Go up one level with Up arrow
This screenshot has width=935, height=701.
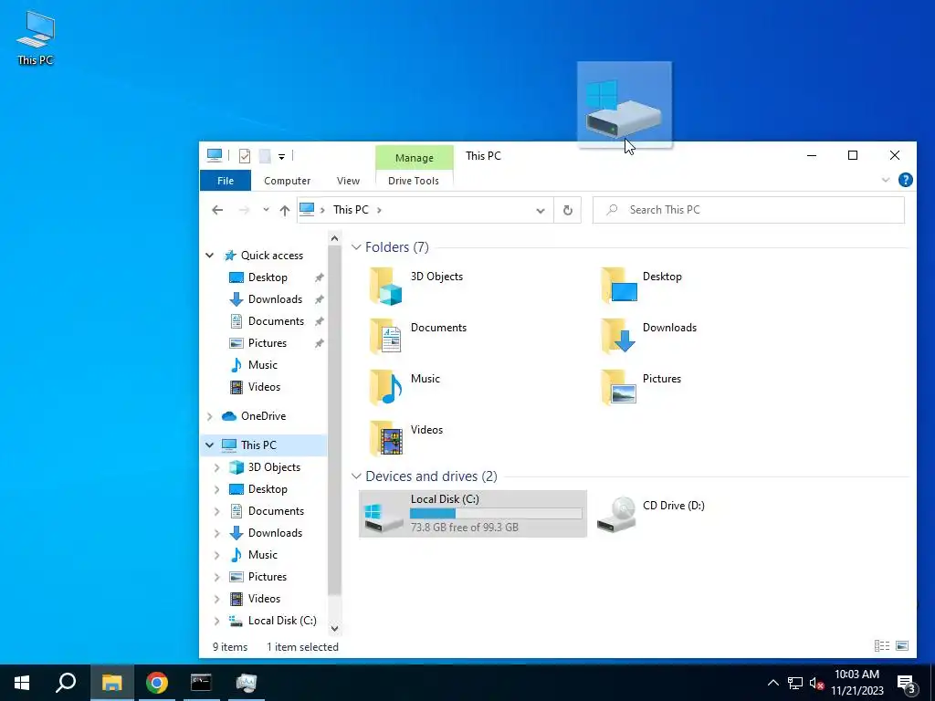pos(285,210)
